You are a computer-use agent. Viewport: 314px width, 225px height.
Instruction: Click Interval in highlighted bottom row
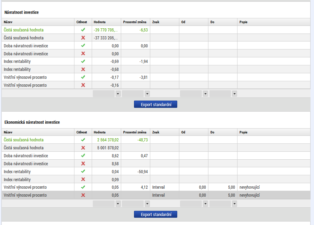pos(159,195)
